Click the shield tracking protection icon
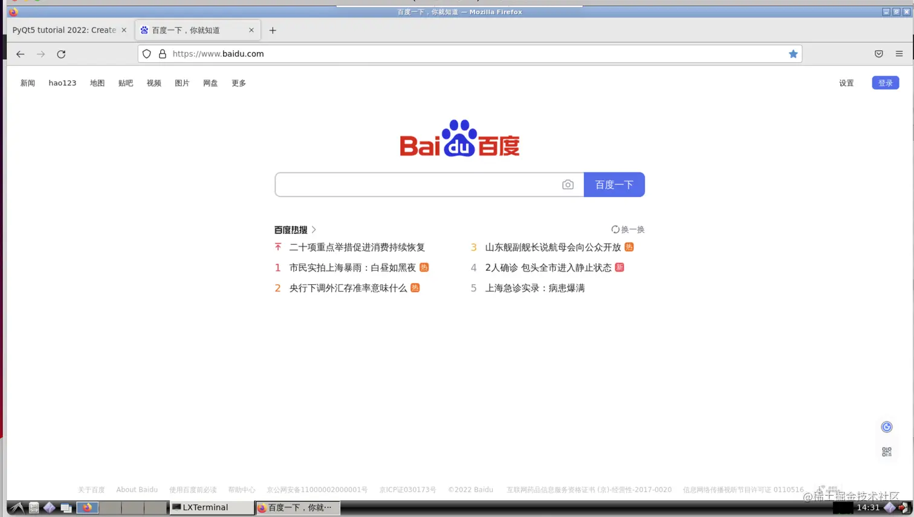This screenshot has width=914, height=517. 146,53
